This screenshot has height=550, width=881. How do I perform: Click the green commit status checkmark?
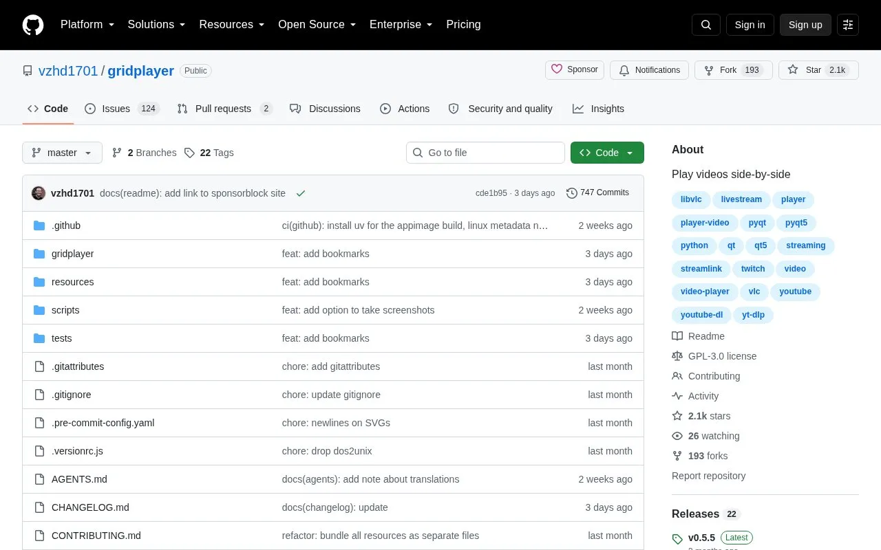click(301, 193)
